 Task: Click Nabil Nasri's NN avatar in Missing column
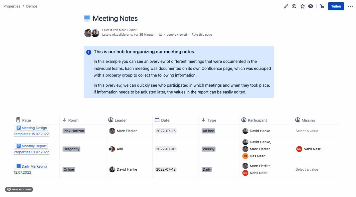coord(299,149)
